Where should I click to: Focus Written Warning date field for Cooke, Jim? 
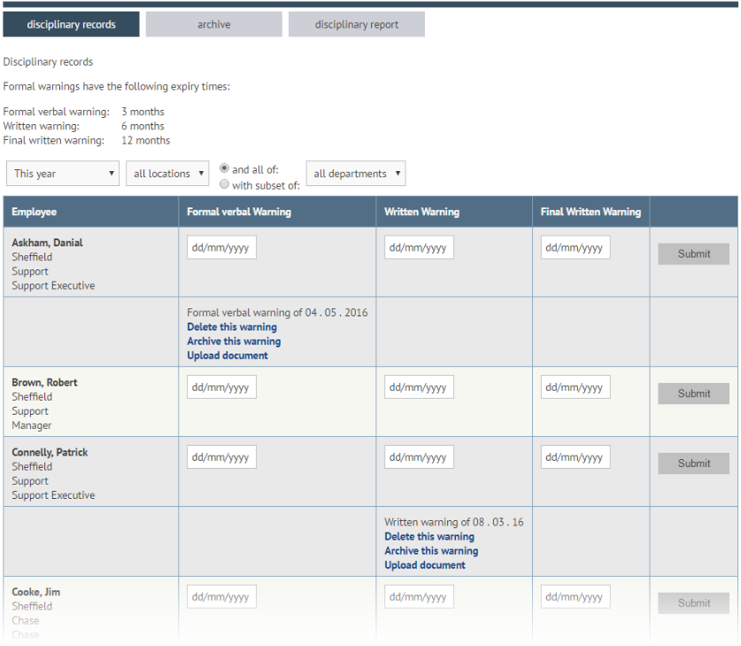[x=419, y=596]
